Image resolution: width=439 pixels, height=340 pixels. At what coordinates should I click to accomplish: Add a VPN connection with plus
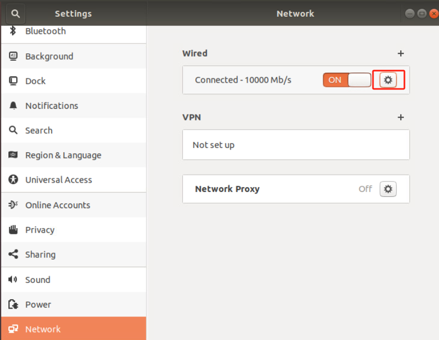401,117
